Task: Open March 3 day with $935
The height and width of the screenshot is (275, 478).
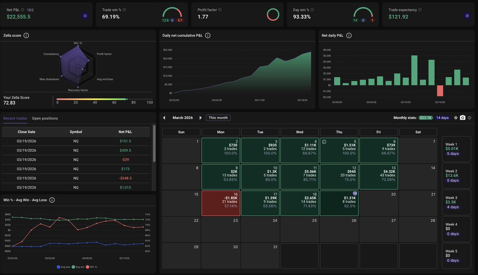Action: (260, 150)
